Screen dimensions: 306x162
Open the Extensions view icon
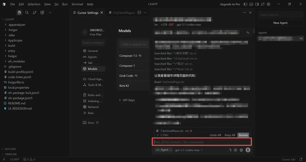click(x=42, y=12)
